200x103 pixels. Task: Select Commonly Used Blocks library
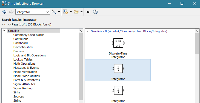pyautogui.click(x=29, y=35)
